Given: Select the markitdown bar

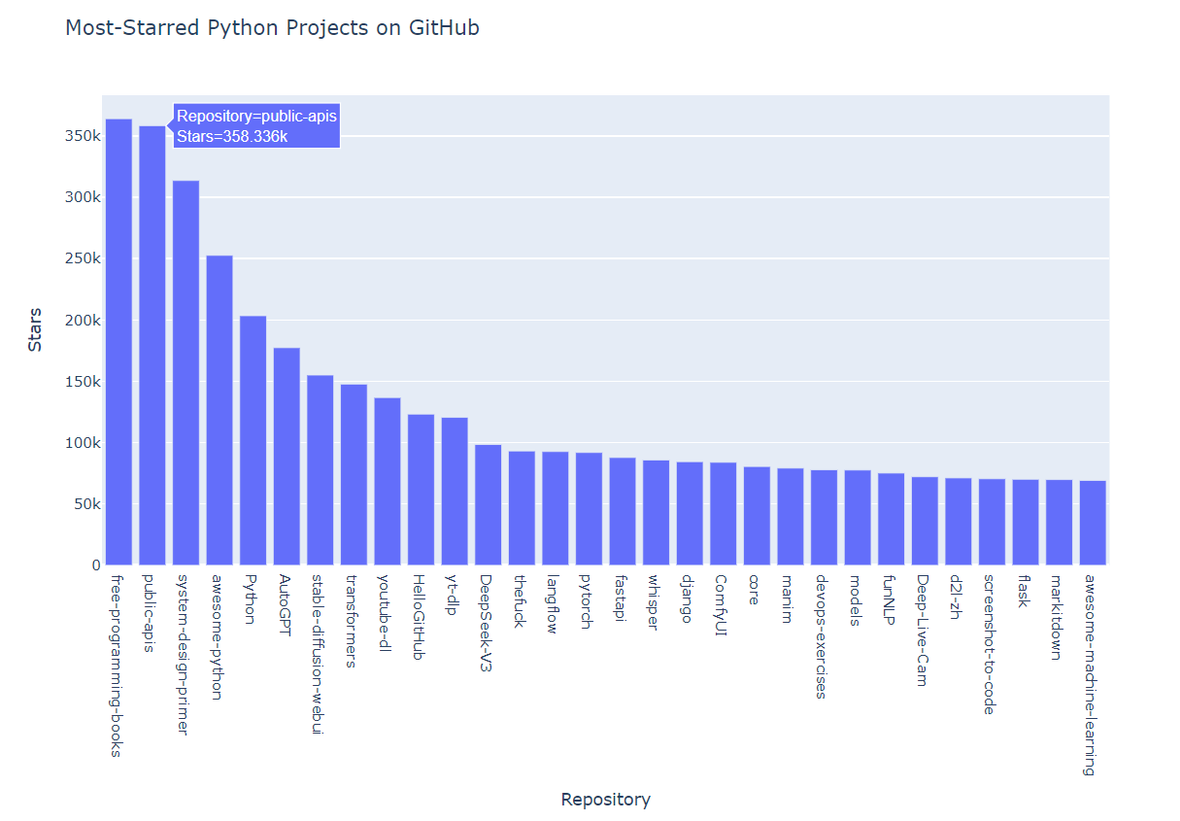Looking at the screenshot, I should tap(1060, 523).
